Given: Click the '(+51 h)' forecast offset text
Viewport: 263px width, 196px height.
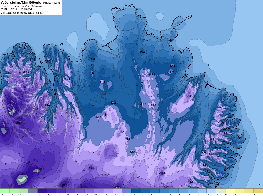Looking at the screenshot, I should pos(38,13).
